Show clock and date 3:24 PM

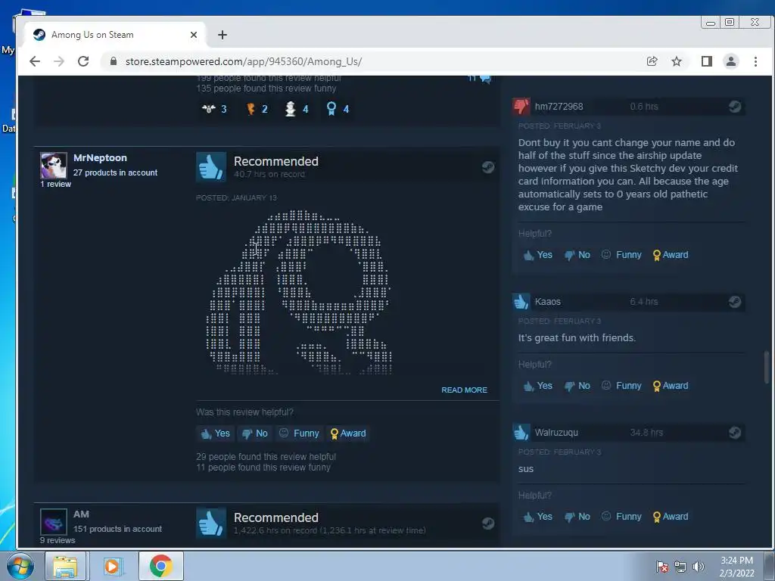(x=736, y=567)
